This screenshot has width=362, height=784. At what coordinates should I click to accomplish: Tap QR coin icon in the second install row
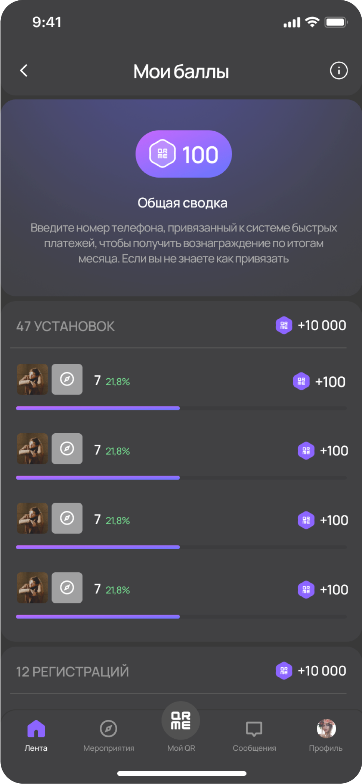306,451
